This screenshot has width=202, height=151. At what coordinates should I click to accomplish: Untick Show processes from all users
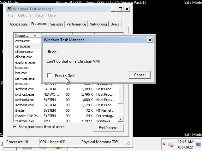[15, 126]
